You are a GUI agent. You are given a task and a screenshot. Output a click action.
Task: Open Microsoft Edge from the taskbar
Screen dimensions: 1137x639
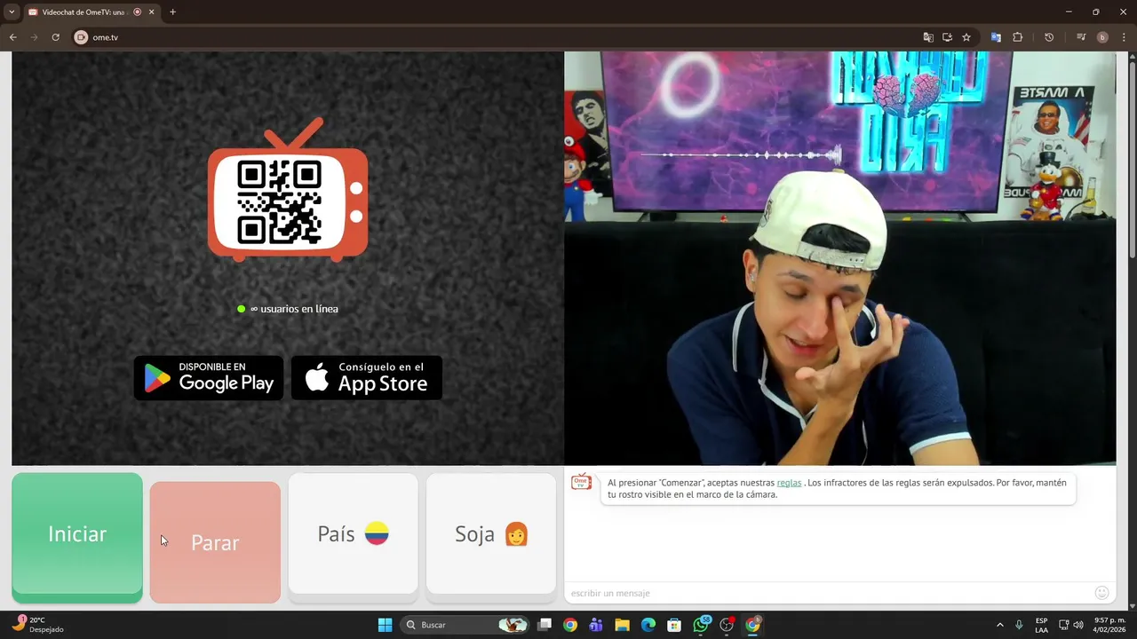(648, 625)
